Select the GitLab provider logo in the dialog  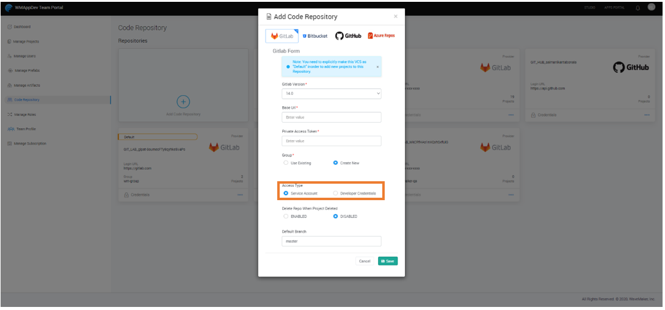coord(282,36)
